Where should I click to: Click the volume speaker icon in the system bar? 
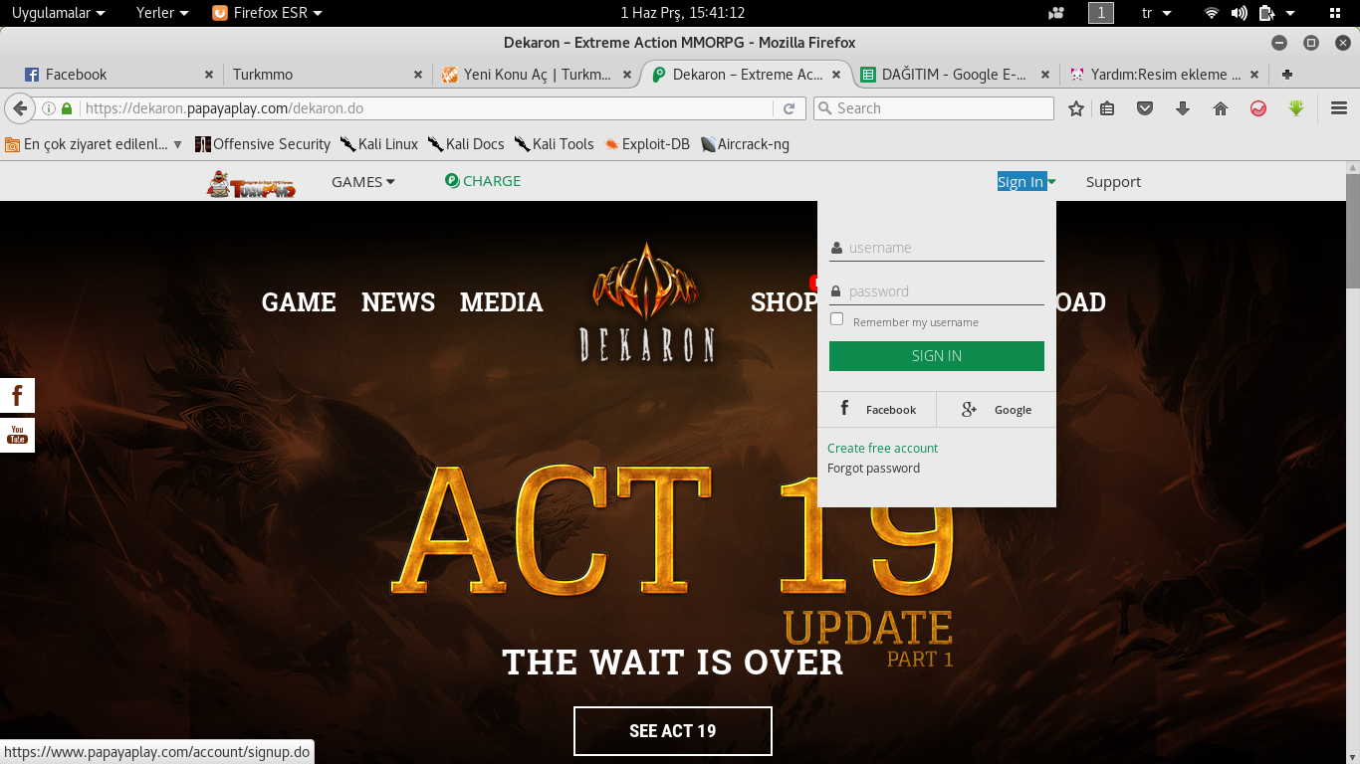coord(1239,13)
